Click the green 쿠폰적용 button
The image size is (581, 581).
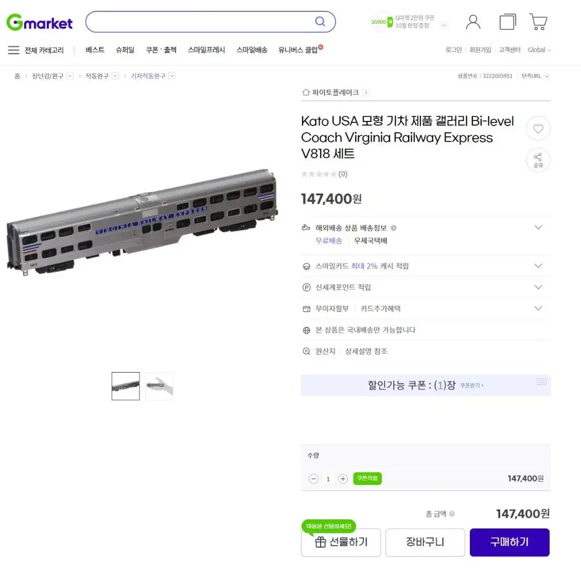(x=367, y=479)
